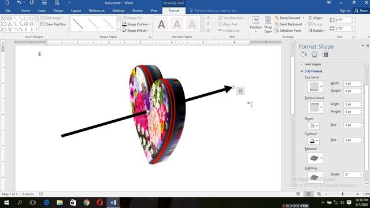The image size is (370, 208).
Task: Select the heart shape in Insert Shapes gallery
Action: [x=4, y=18]
